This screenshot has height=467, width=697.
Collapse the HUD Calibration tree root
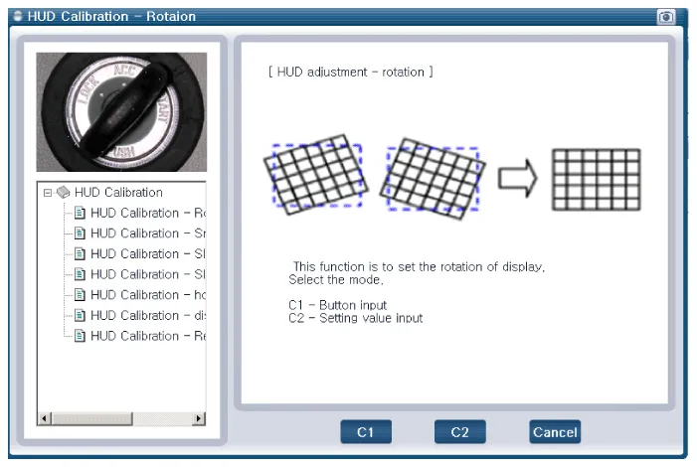pyautogui.click(x=47, y=193)
